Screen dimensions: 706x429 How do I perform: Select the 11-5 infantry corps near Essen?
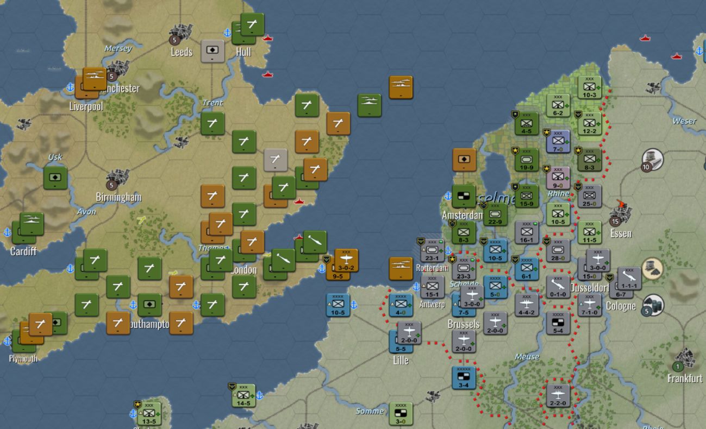(x=590, y=232)
